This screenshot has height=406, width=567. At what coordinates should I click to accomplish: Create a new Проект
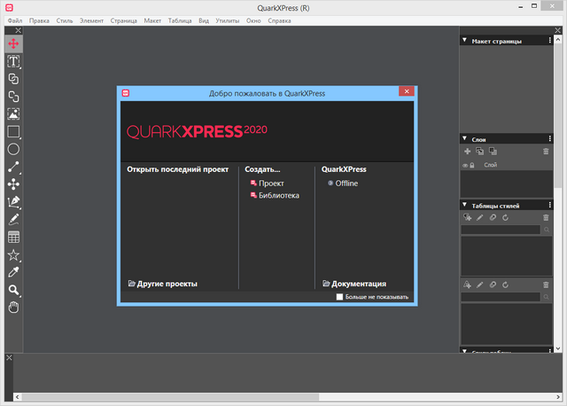[x=271, y=183]
